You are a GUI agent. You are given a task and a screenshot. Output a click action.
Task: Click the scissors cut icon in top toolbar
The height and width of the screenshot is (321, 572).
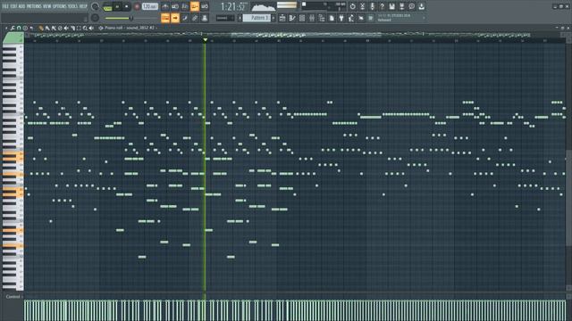[363, 6]
